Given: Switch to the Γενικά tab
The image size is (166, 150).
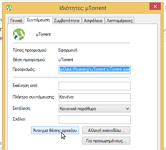Looking at the screenshot, I should (16, 21).
